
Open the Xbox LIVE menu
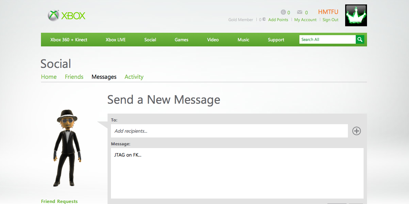click(115, 40)
